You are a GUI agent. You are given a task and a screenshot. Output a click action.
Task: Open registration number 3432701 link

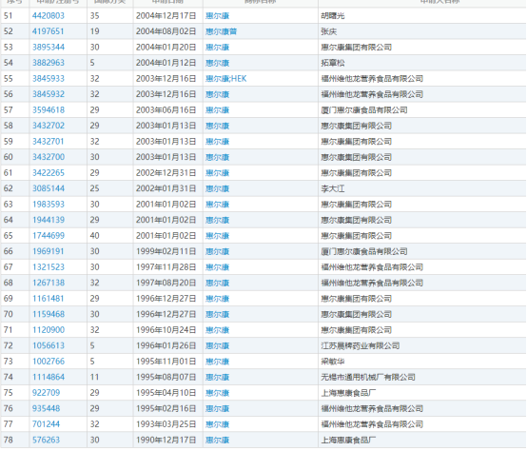pyautogui.click(x=48, y=142)
